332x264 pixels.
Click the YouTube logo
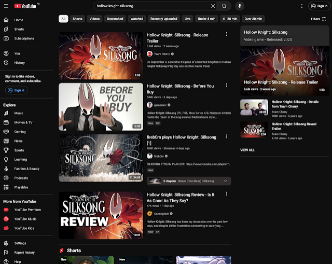25,6
